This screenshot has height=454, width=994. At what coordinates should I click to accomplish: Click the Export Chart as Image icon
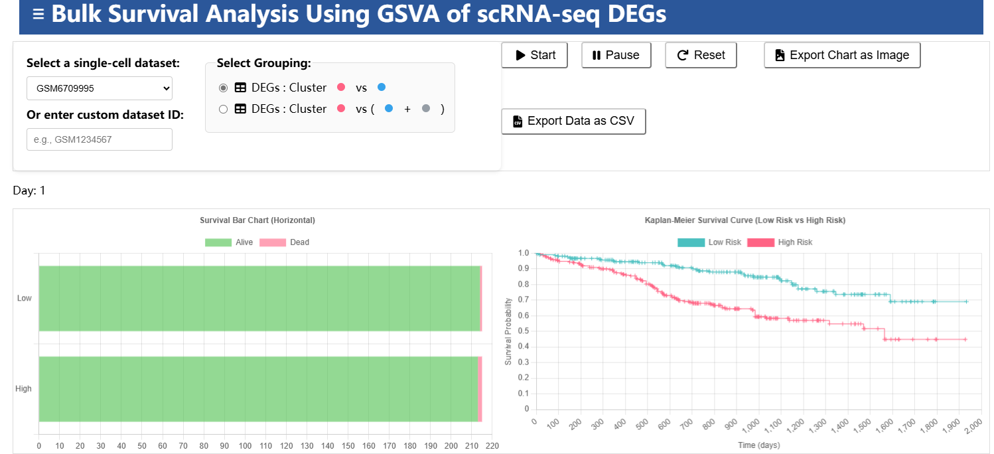point(780,55)
